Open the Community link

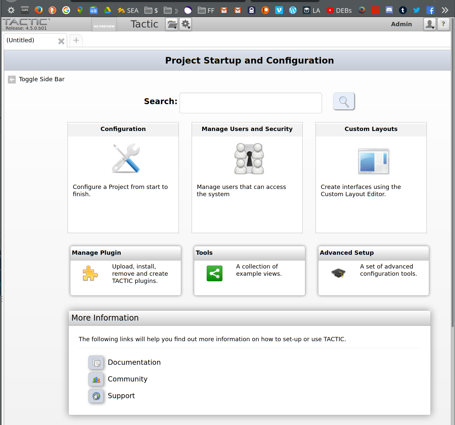(127, 379)
